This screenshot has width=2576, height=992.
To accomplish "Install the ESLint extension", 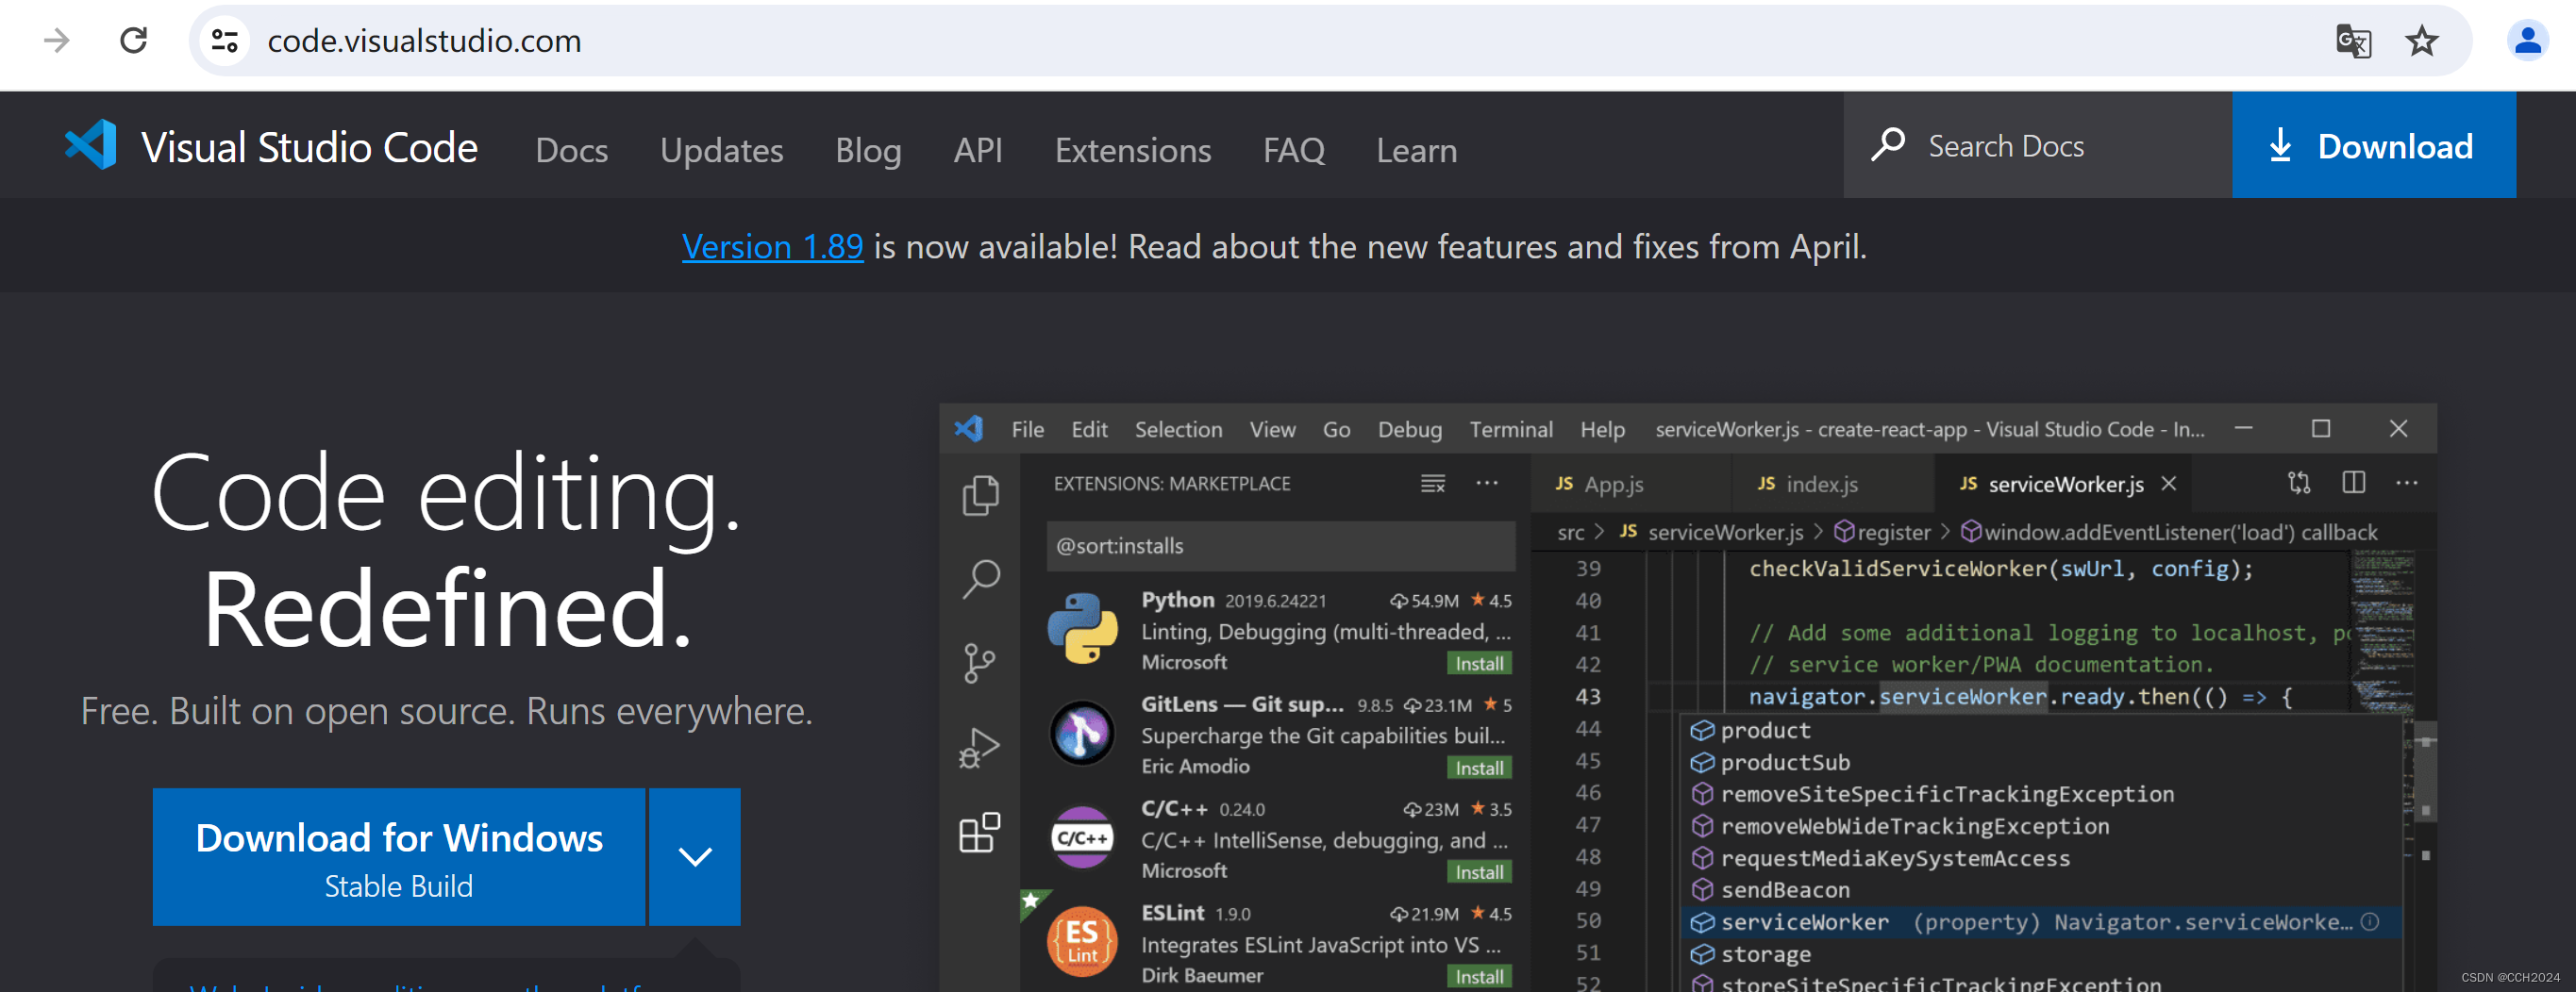I will pyautogui.click(x=1479, y=976).
